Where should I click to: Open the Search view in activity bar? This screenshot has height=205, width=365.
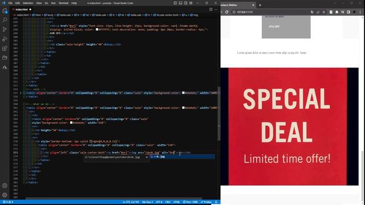coord(5,20)
